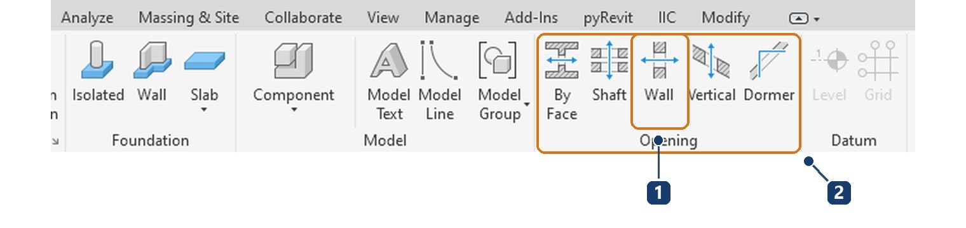Open the Analyze ribbon tab

click(86, 17)
